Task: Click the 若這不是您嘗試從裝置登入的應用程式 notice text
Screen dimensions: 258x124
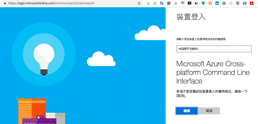Action: [x=212, y=94]
